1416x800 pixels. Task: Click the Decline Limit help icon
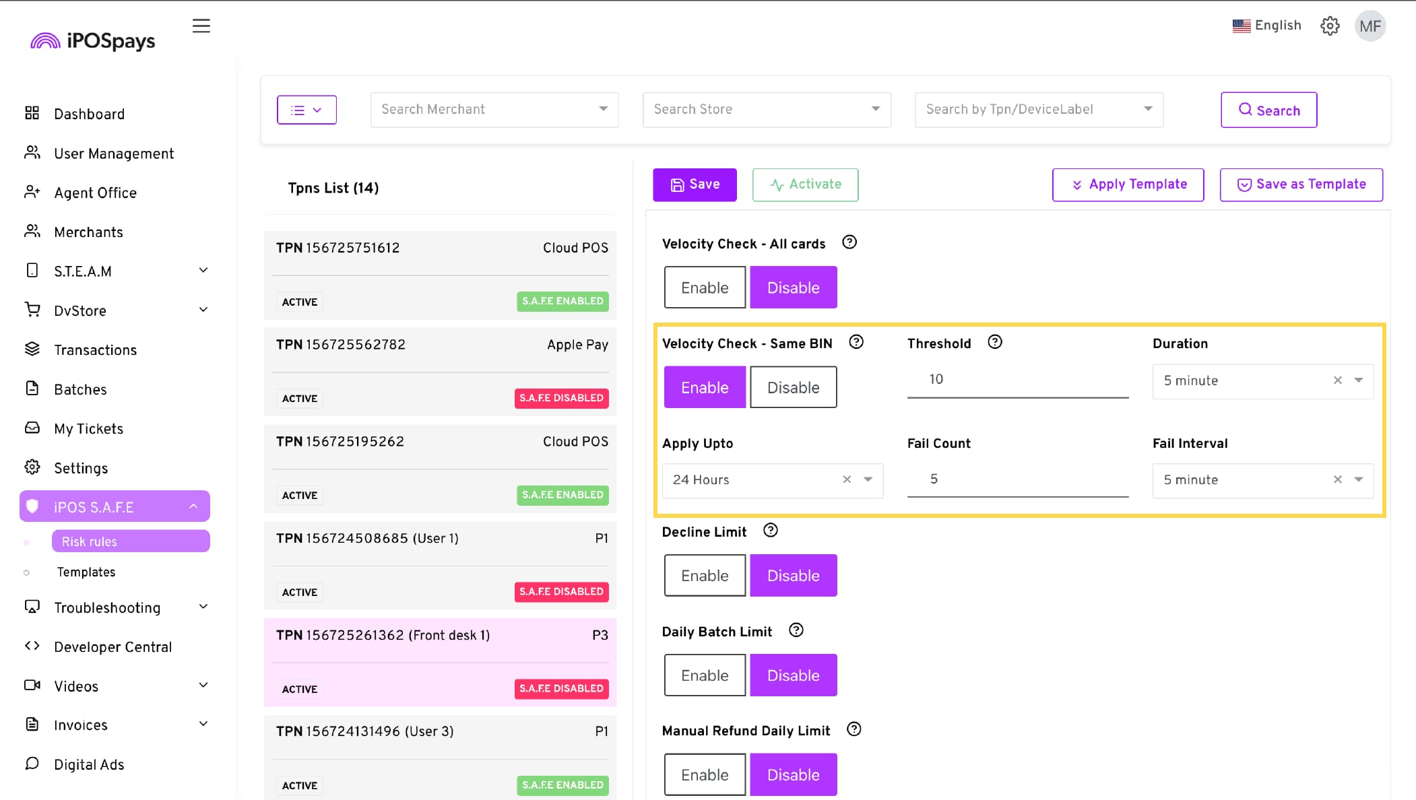pyautogui.click(x=770, y=531)
